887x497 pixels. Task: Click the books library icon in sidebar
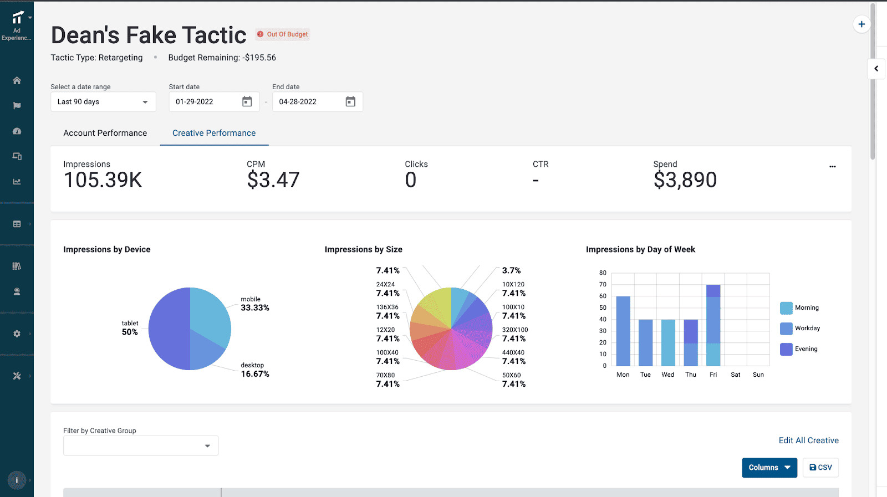pos(17,266)
